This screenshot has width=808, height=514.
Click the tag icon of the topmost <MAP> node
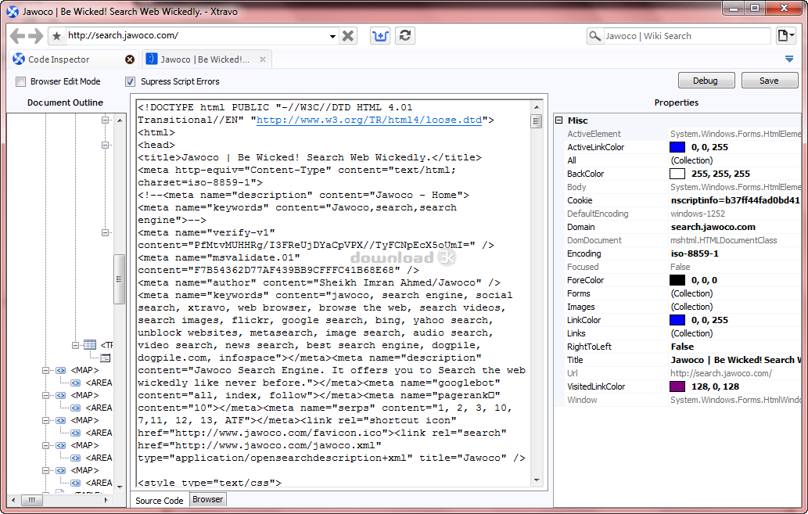(x=61, y=370)
